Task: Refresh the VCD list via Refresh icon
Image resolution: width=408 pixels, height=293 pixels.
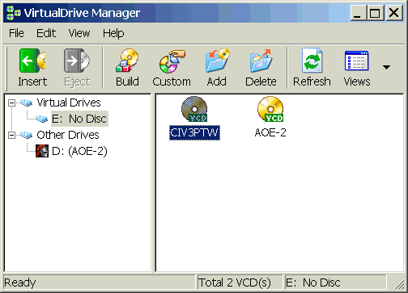Action: coord(312,61)
